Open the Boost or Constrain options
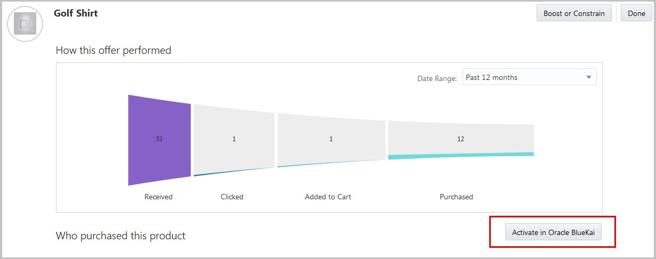Image resolution: width=656 pixels, height=259 pixels. (x=573, y=13)
